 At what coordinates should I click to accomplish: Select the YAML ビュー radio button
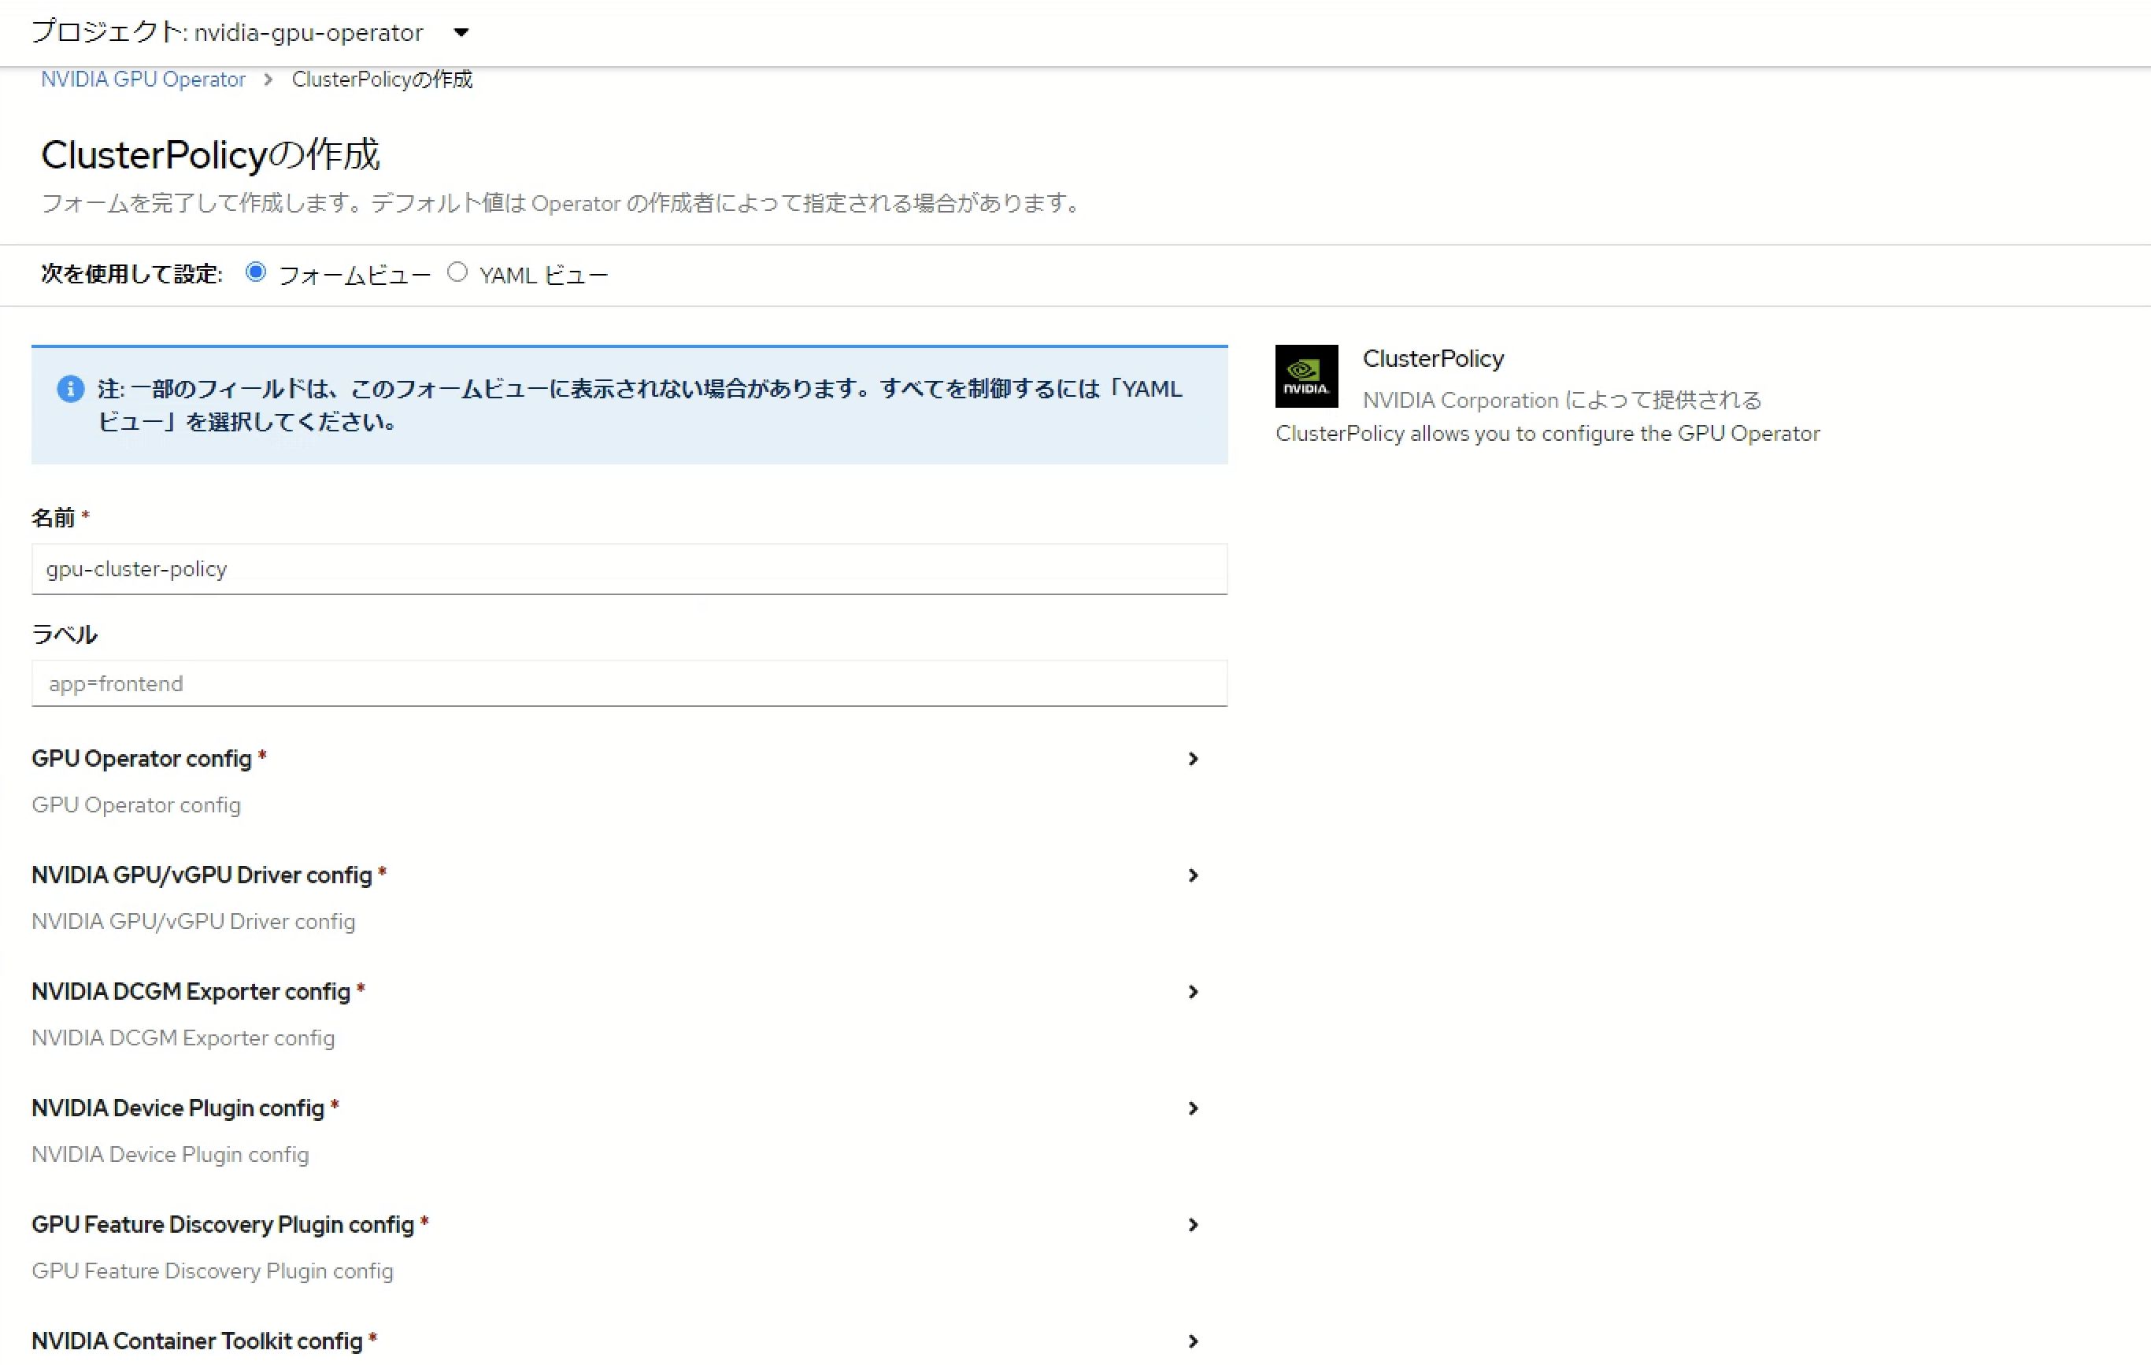click(457, 272)
